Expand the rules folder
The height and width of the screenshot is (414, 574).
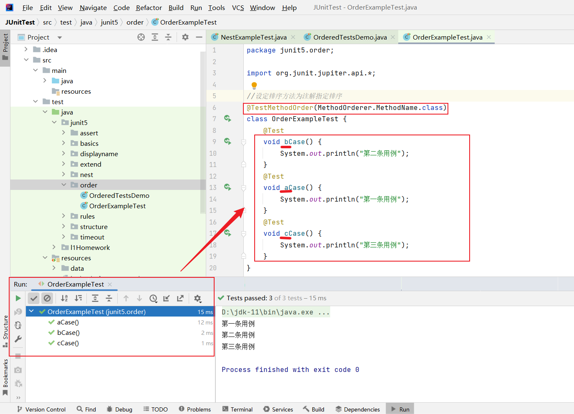coord(63,216)
